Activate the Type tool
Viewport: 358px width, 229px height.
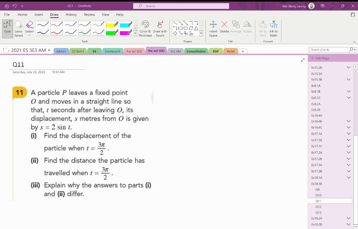point(7,29)
